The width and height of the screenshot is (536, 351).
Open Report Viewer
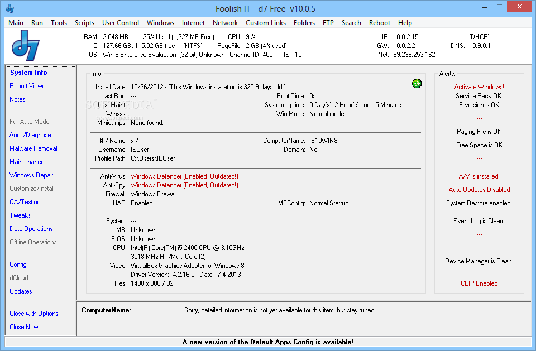28,86
